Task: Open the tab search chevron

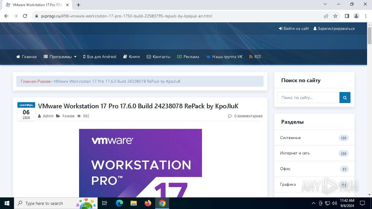Action: tap(325, 4)
